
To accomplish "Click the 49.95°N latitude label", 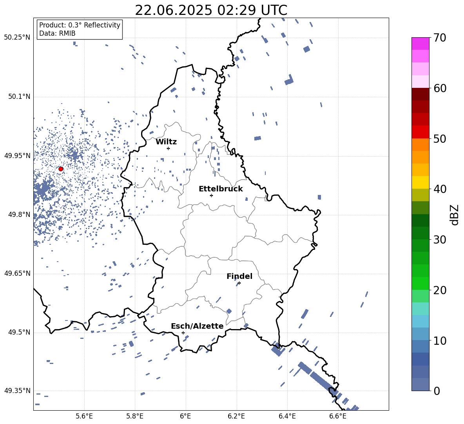I will pyautogui.click(x=17, y=155).
